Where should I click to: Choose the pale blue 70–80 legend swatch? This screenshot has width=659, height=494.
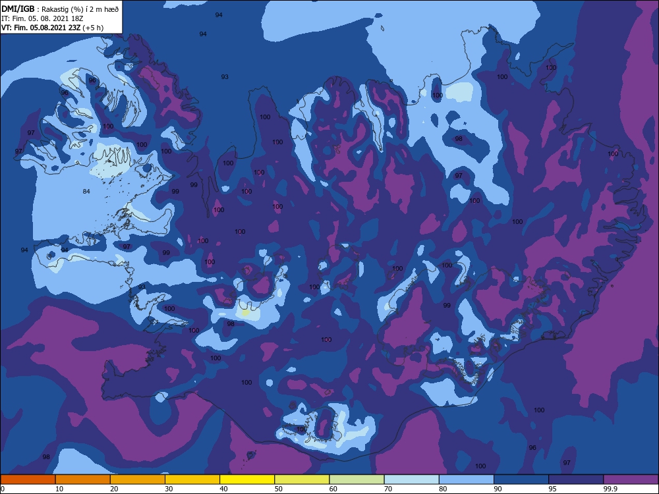[x=411, y=480]
